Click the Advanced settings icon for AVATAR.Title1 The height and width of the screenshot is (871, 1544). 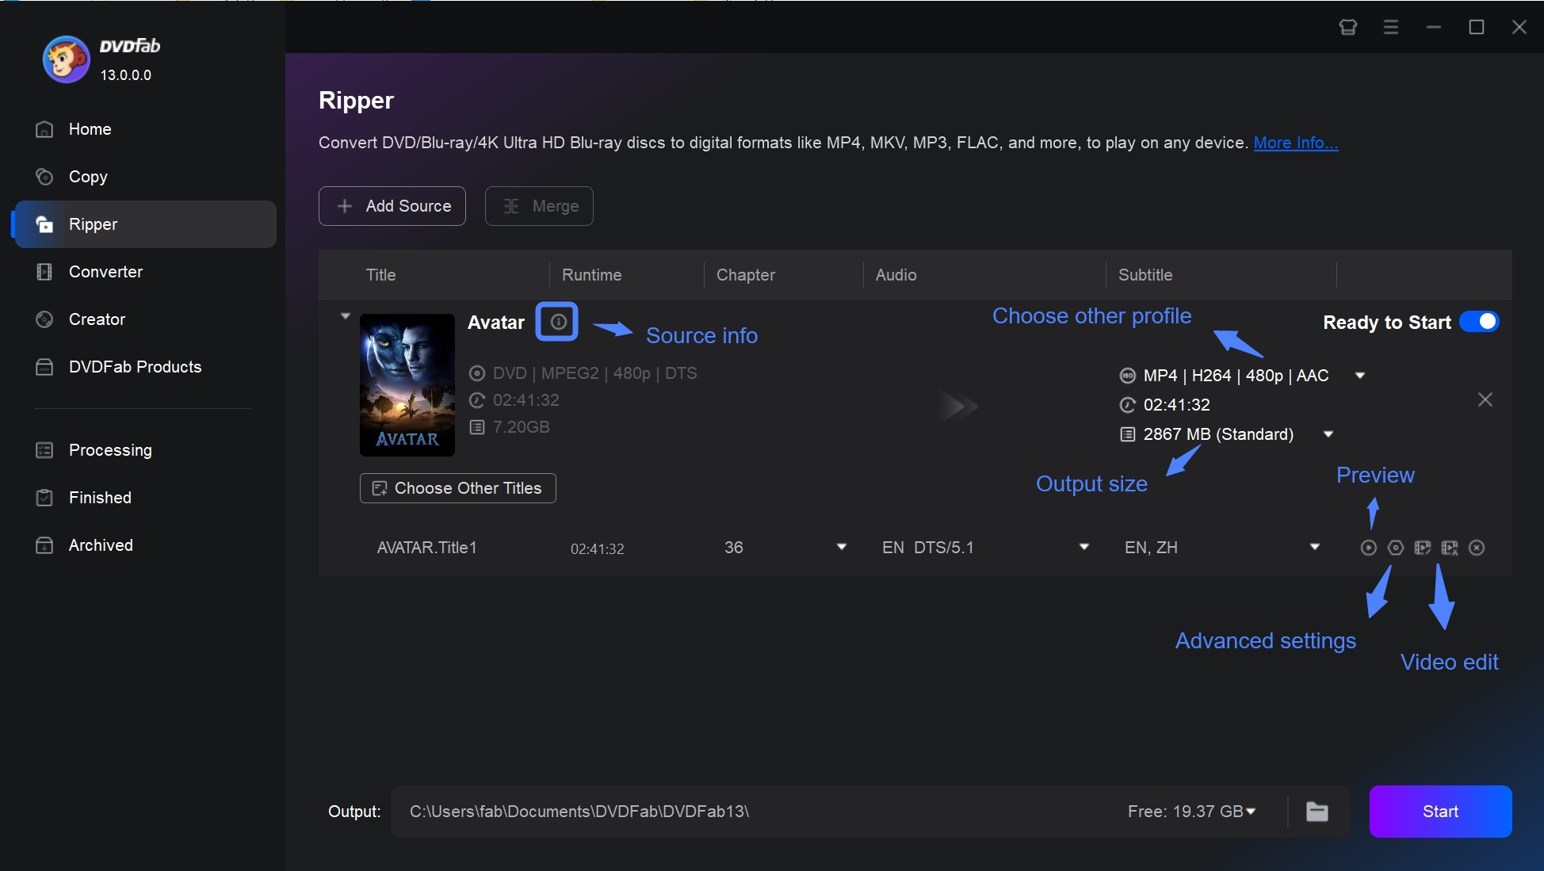pos(1394,548)
